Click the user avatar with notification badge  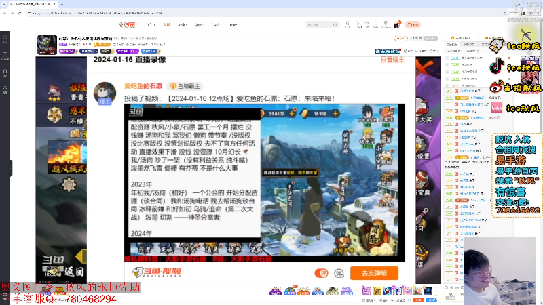pyautogui.click(x=397, y=24)
